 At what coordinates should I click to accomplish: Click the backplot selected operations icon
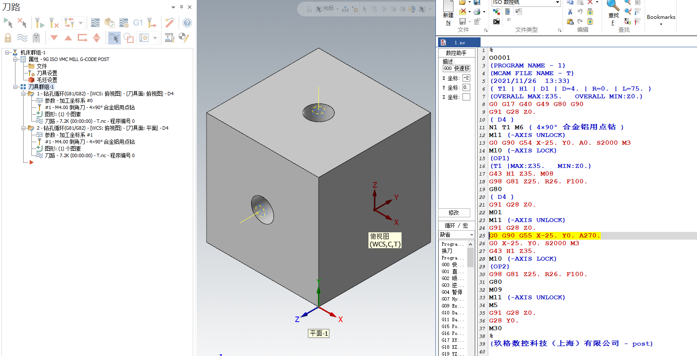click(95, 23)
